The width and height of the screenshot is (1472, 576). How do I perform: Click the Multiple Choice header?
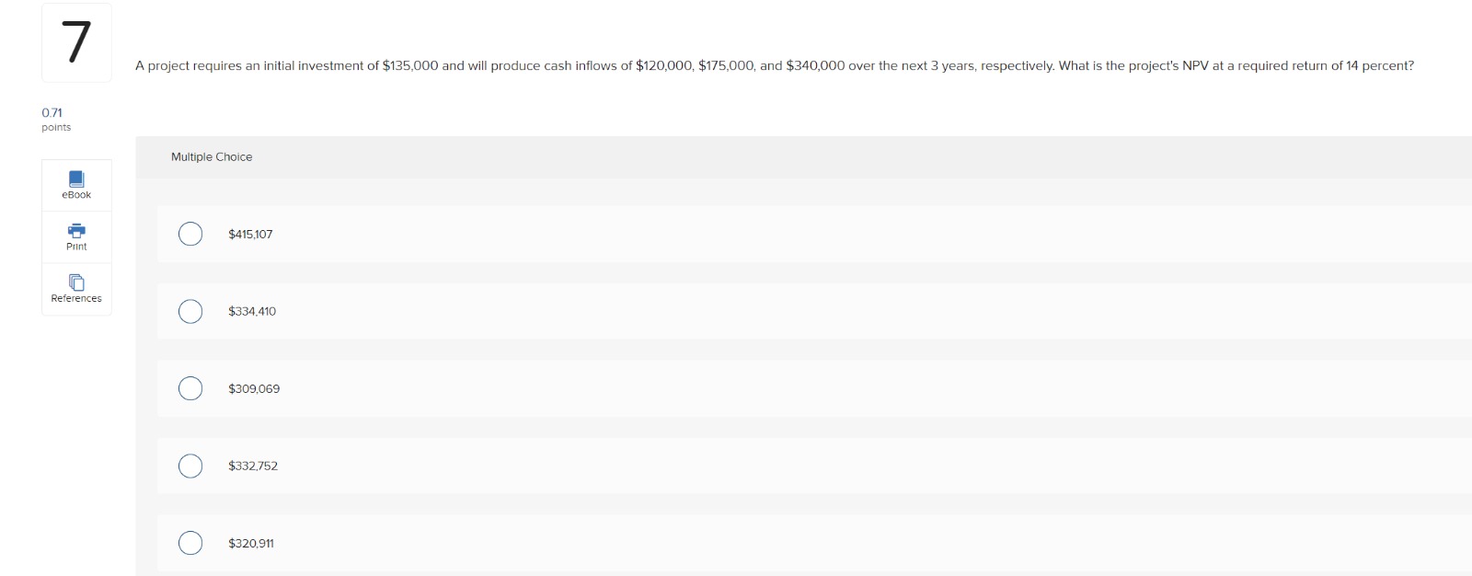pyautogui.click(x=212, y=156)
